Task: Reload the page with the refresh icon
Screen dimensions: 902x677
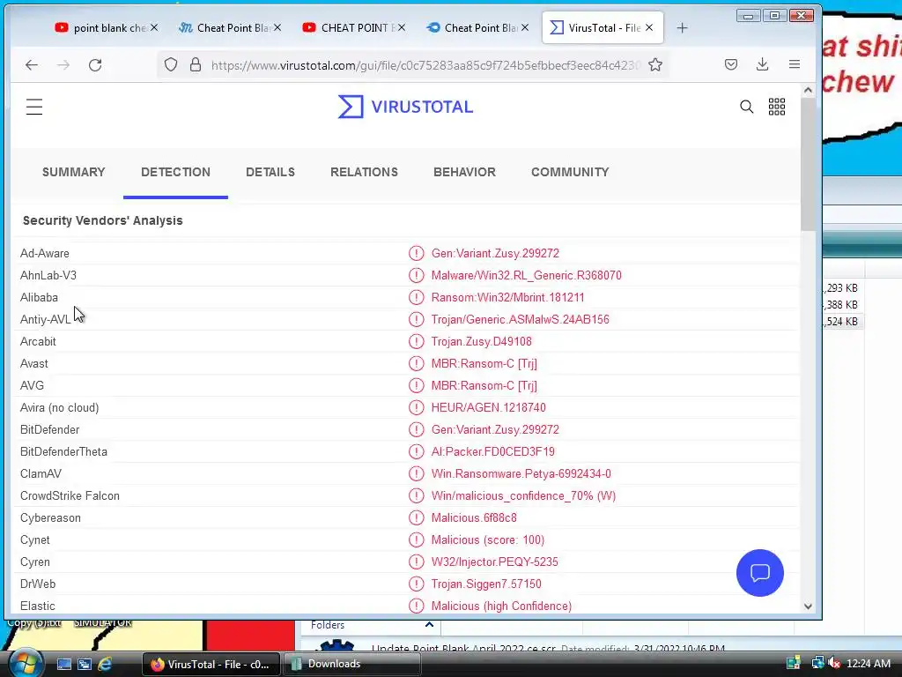Action: pyautogui.click(x=95, y=65)
